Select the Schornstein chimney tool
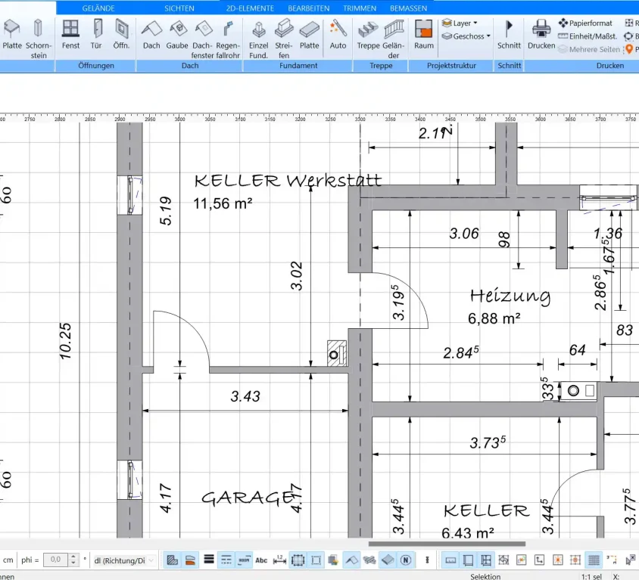 pyautogui.click(x=39, y=39)
